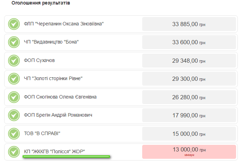The width and height of the screenshot is (243, 164).
Task: Click green checkmark icon beside ФОП Сухачов
Action: click(14, 61)
